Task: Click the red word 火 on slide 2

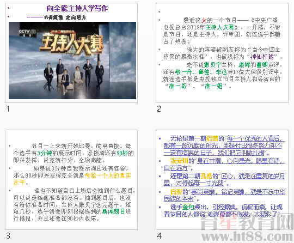Action: point(204,20)
